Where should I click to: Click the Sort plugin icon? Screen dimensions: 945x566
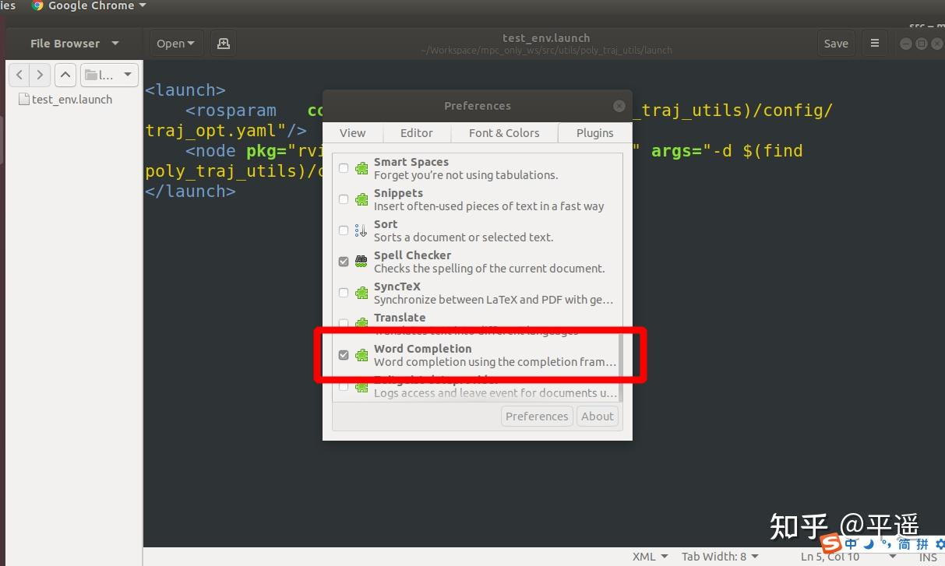[x=361, y=230]
